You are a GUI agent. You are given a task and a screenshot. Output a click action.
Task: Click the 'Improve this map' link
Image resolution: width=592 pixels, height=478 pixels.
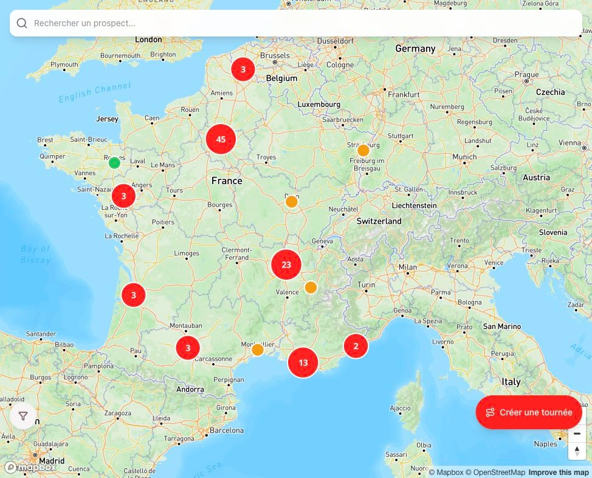tap(559, 473)
